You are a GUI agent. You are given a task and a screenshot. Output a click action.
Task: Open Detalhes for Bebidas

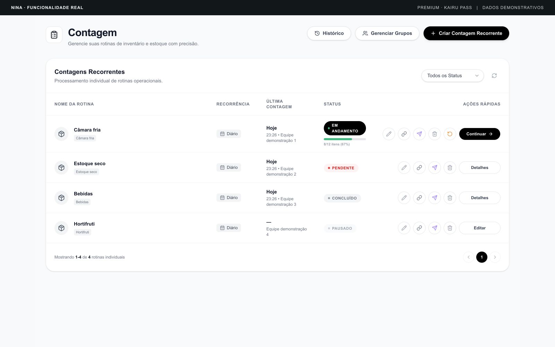(480, 198)
